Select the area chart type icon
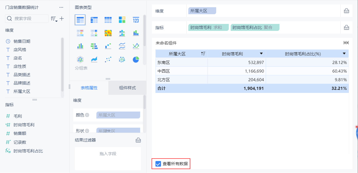Viewport: 358px width, 173px height. point(94,60)
